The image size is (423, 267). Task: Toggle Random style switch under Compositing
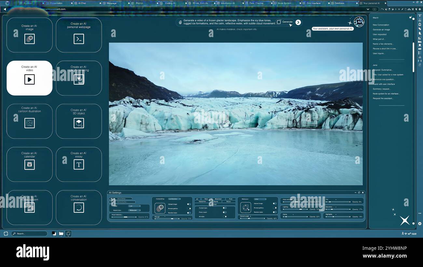[x=189, y=213]
